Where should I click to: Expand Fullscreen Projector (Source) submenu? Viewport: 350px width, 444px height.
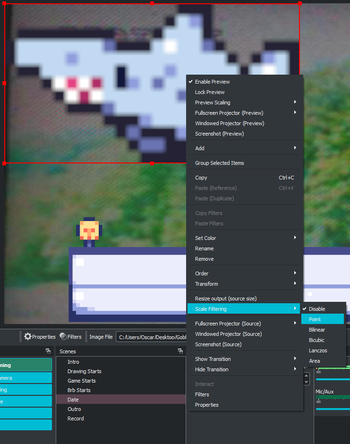coord(244,324)
